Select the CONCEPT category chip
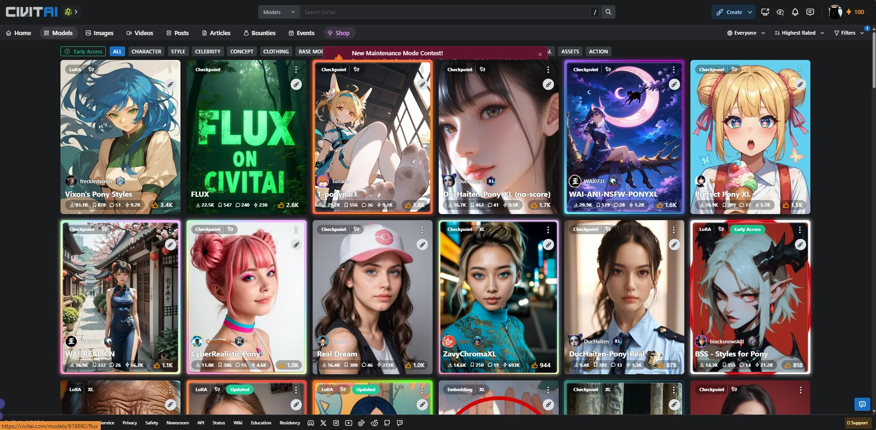Screen dimensions: 876x430 coord(242,52)
